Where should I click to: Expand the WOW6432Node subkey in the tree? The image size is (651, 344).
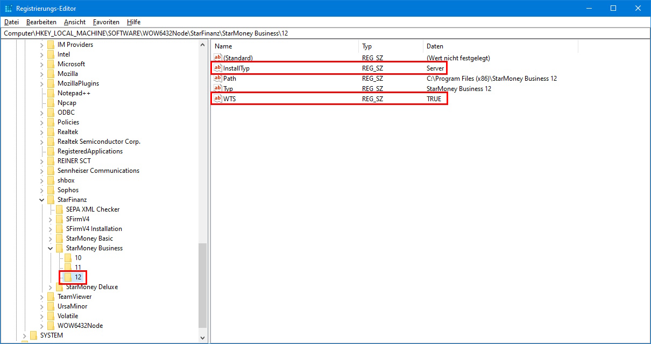click(42, 326)
